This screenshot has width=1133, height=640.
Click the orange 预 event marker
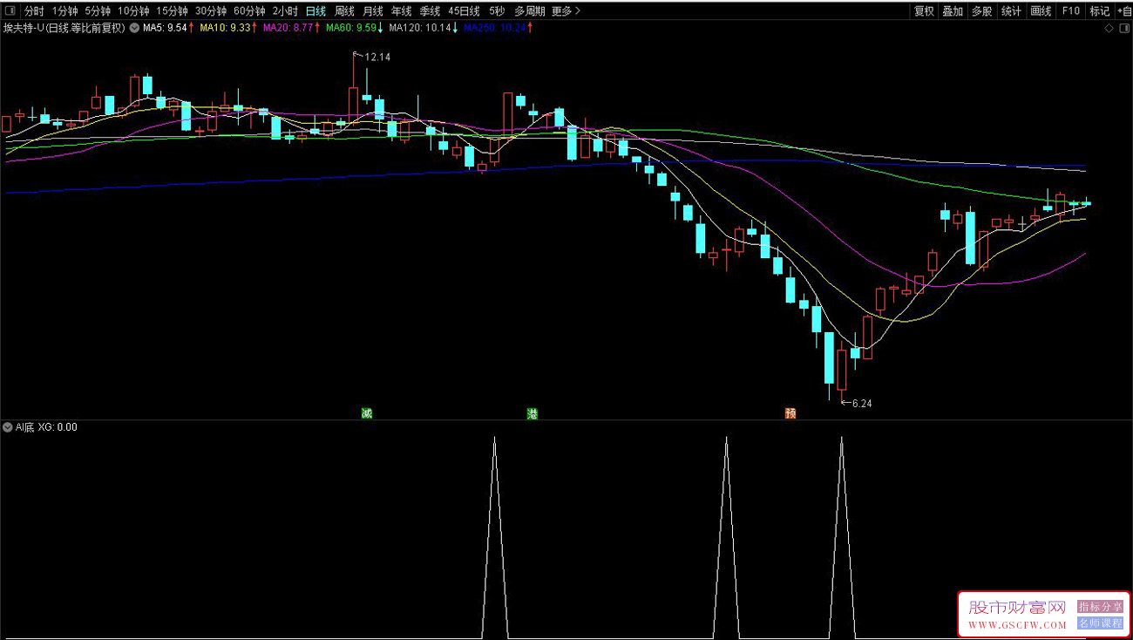click(790, 413)
